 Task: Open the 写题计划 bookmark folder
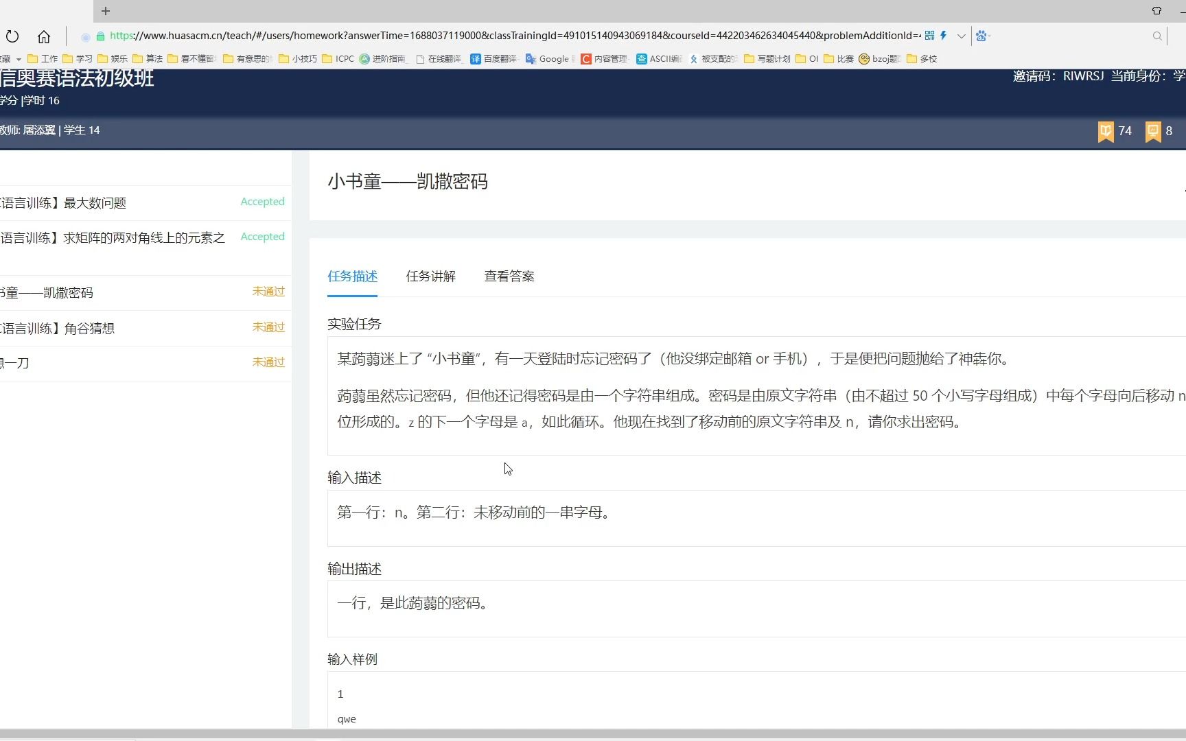point(768,59)
